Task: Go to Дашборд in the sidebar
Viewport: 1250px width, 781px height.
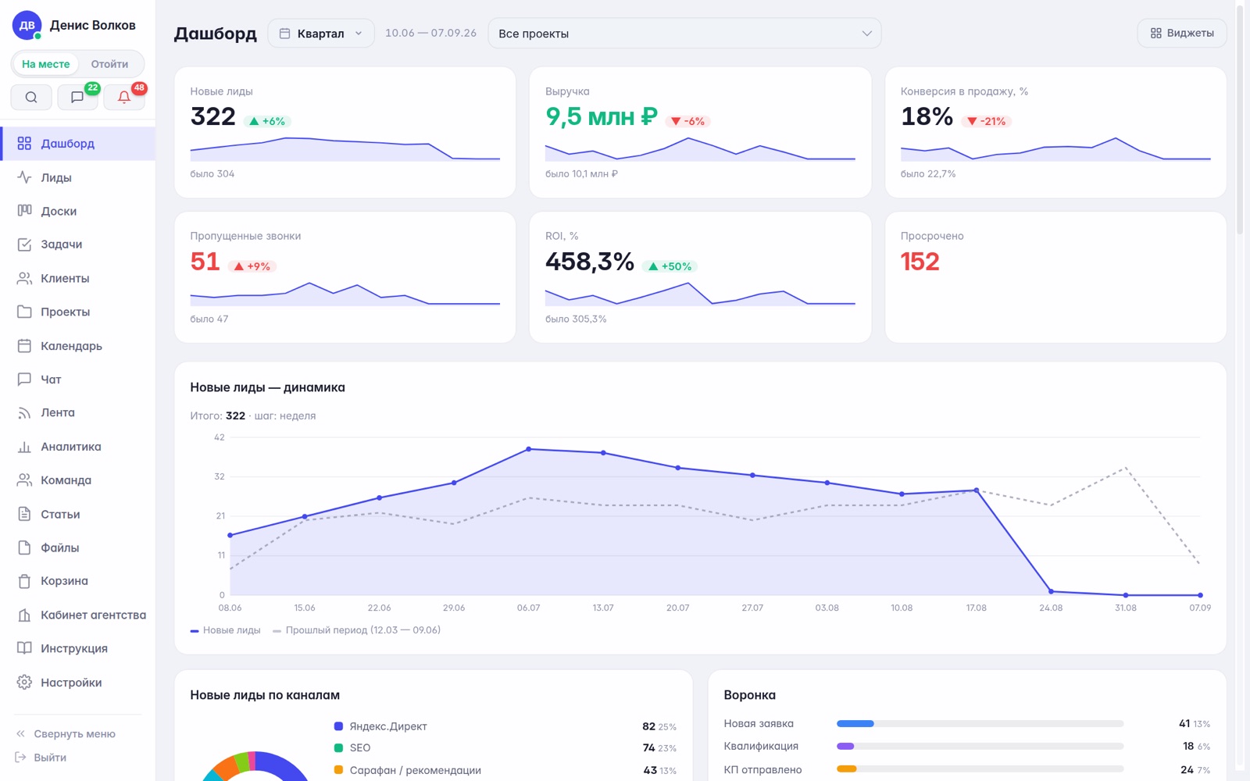Action: point(78,144)
